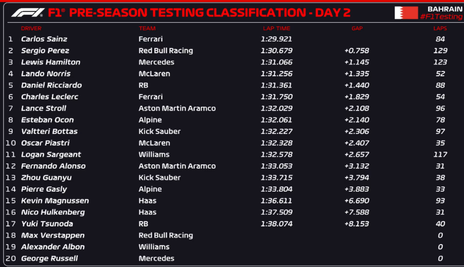Select Carlos Sainz lap time 1:29.921
This screenshot has height=267, width=464.
276,39
